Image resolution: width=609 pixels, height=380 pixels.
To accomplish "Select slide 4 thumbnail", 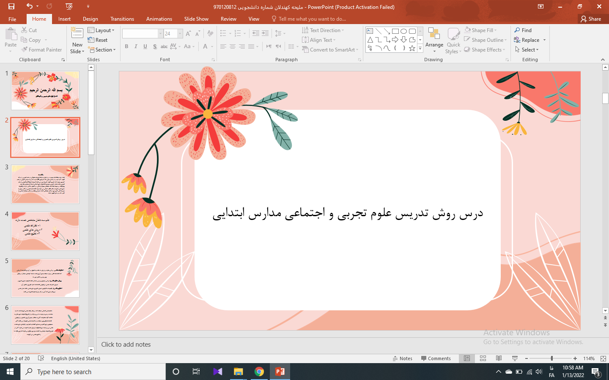I will pyautogui.click(x=45, y=231).
